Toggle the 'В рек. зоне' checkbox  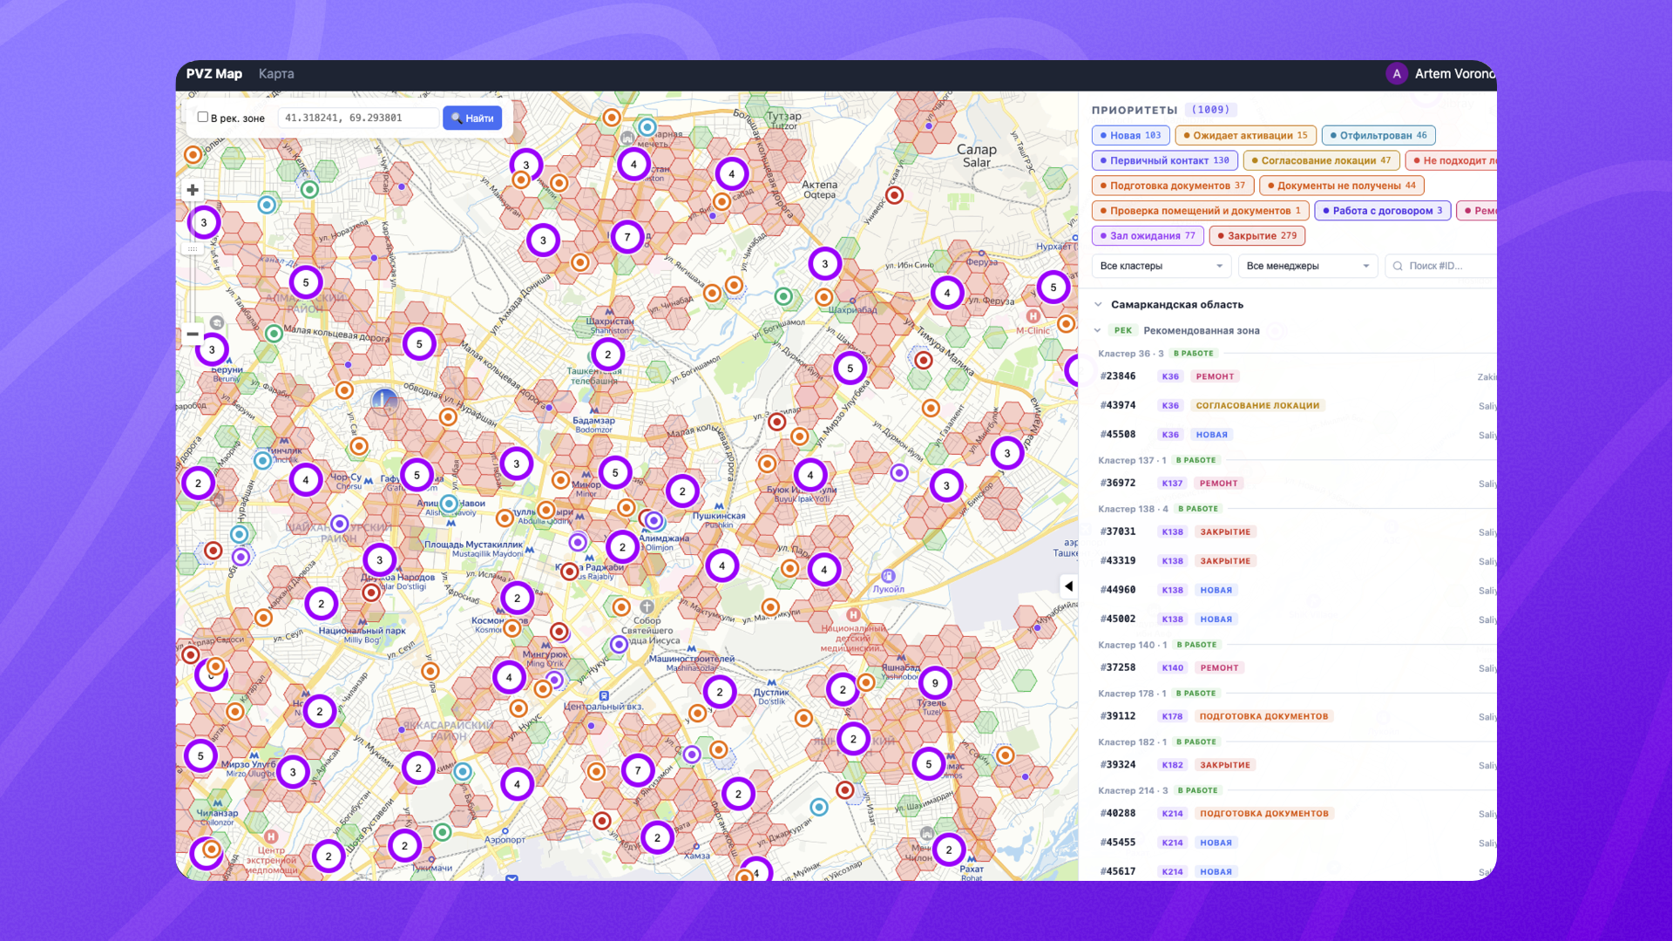click(203, 117)
